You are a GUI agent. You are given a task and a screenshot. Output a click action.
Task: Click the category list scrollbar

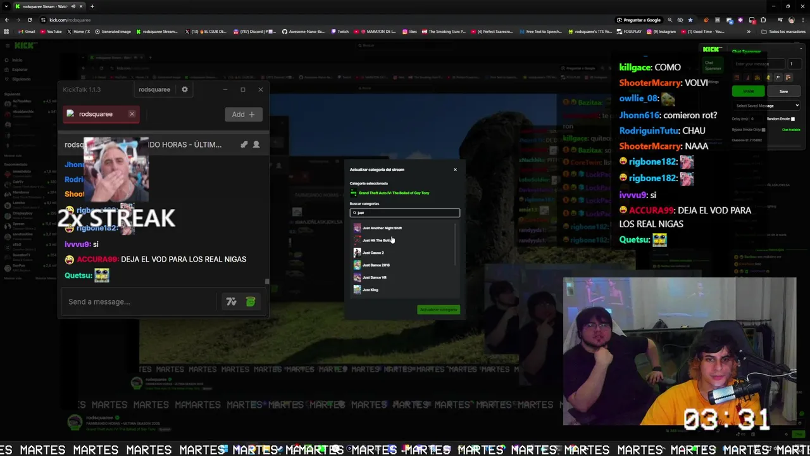[456, 244]
